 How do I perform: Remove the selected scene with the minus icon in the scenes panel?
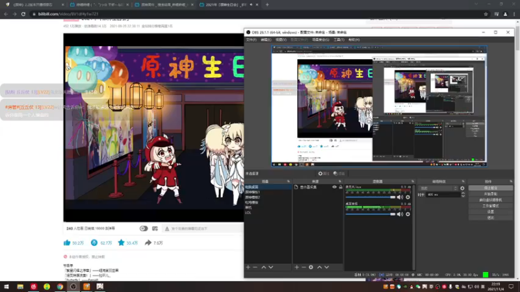point(255,267)
